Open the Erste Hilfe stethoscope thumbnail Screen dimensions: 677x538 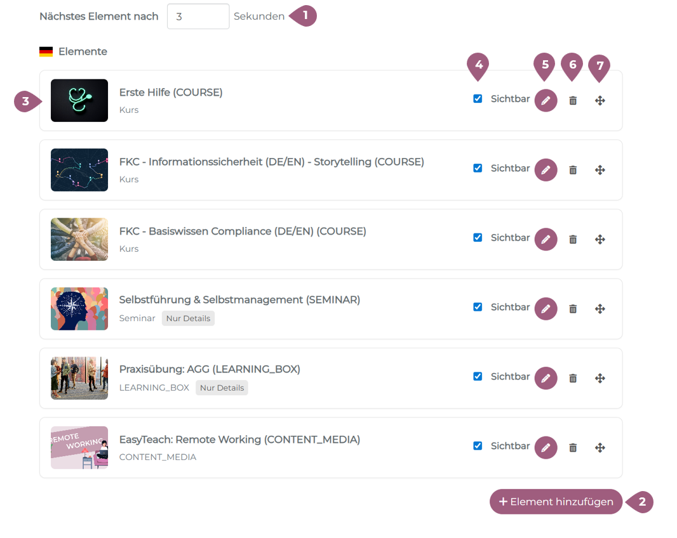79,100
